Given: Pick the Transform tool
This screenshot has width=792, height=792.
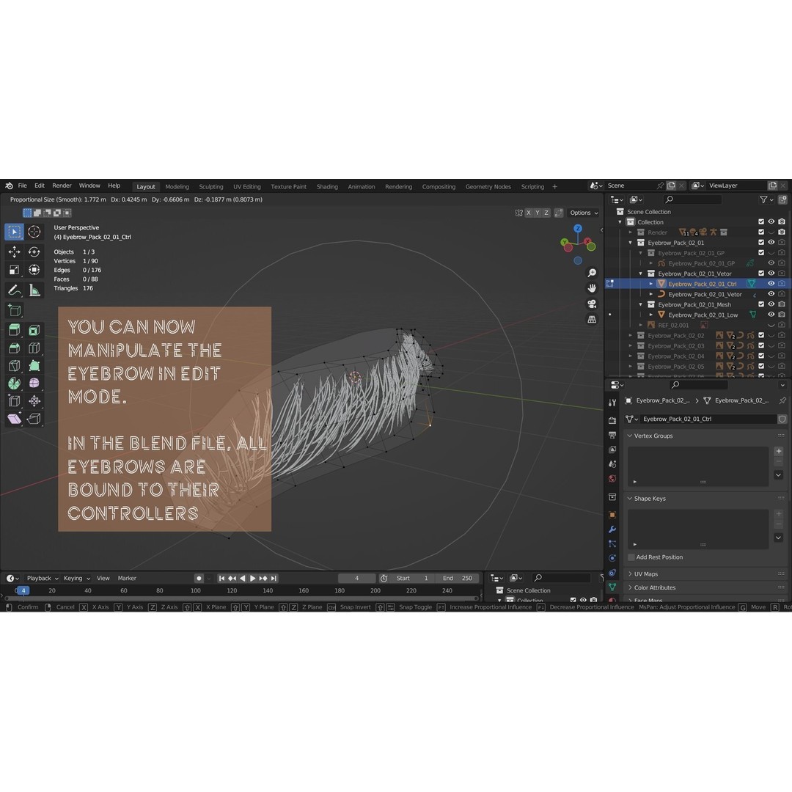Looking at the screenshot, I should point(34,270).
